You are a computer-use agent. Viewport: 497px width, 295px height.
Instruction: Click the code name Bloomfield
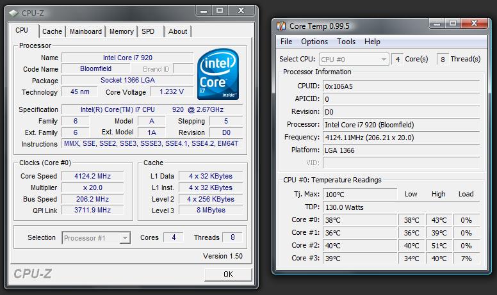(95, 68)
